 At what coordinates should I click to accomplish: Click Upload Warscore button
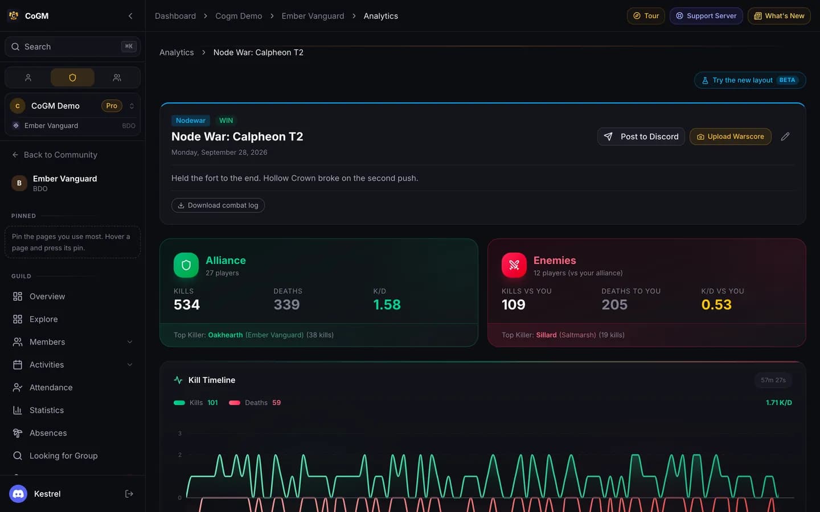click(731, 137)
